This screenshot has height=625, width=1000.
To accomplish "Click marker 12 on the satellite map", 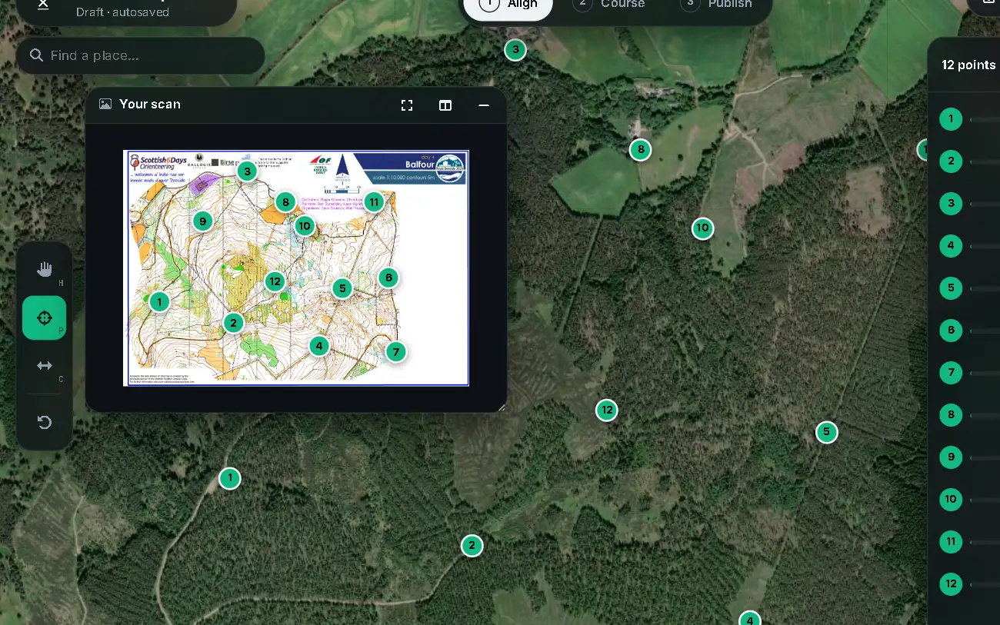I will pyautogui.click(x=607, y=411).
